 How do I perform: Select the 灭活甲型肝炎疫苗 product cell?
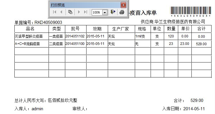[x=32, y=36]
